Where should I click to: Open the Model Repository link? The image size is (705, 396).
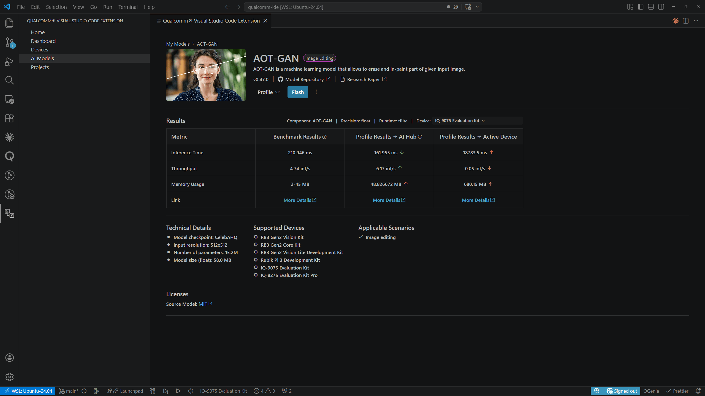click(304, 79)
